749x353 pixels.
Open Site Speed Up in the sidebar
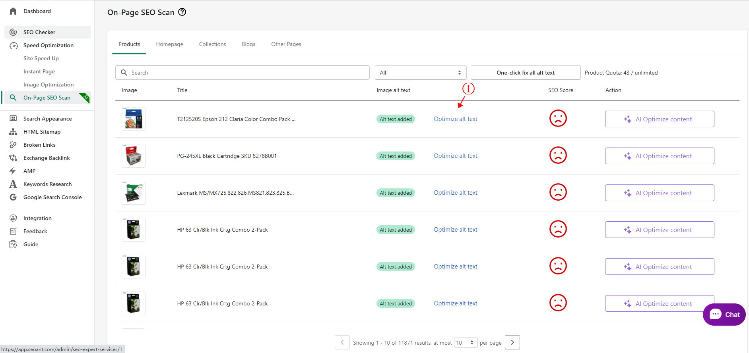pyautogui.click(x=41, y=58)
